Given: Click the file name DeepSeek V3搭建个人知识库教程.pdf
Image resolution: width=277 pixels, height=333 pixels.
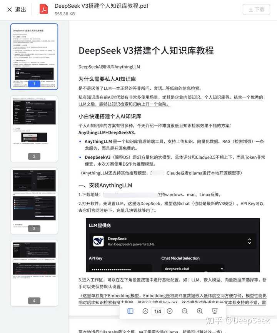Looking at the screenshot, I should coord(102,6).
